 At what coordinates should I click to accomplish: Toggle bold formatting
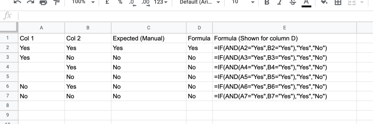click(x=267, y=2)
